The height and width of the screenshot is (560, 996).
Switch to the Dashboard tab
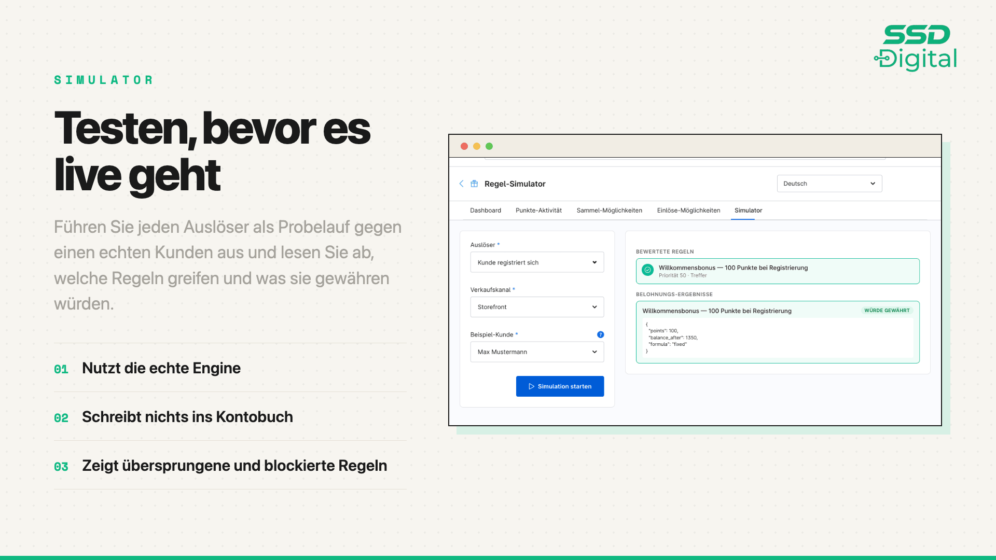486,211
